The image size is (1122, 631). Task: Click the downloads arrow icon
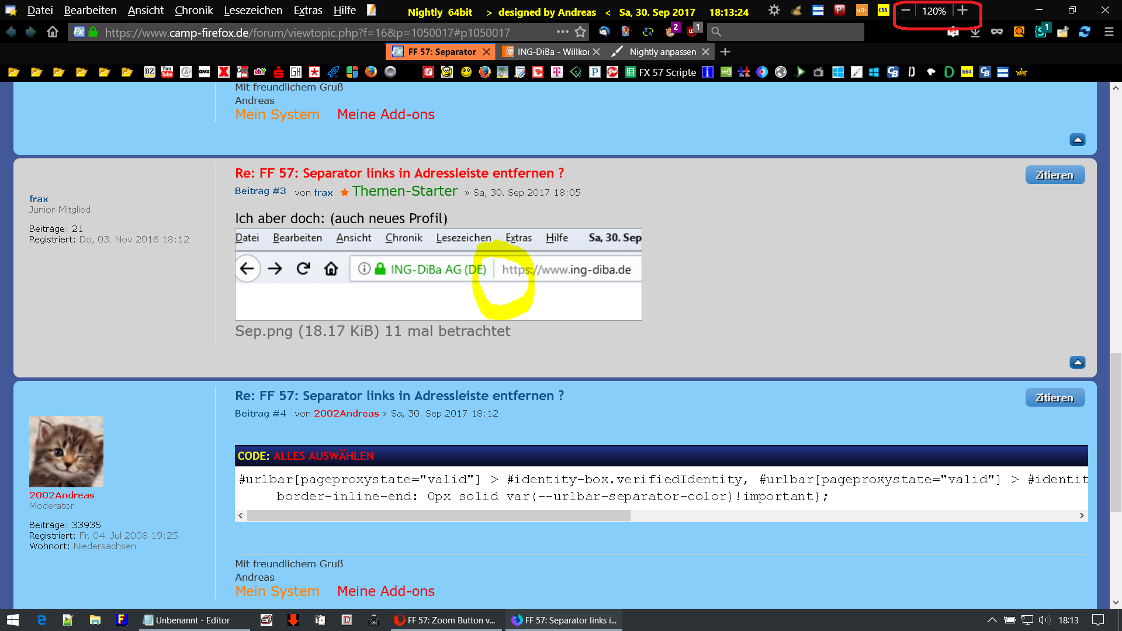coord(975,33)
